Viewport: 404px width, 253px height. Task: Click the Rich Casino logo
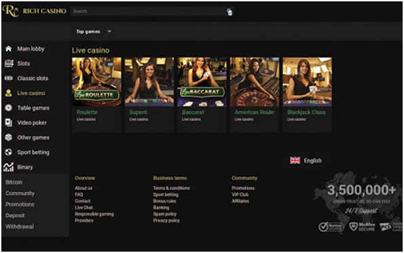click(x=34, y=11)
